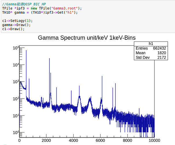Image resolution: width=175 pixels, height=145 pixels.
Task: Click the Mean 1820 row in stats box
Action: pos(150,53)
